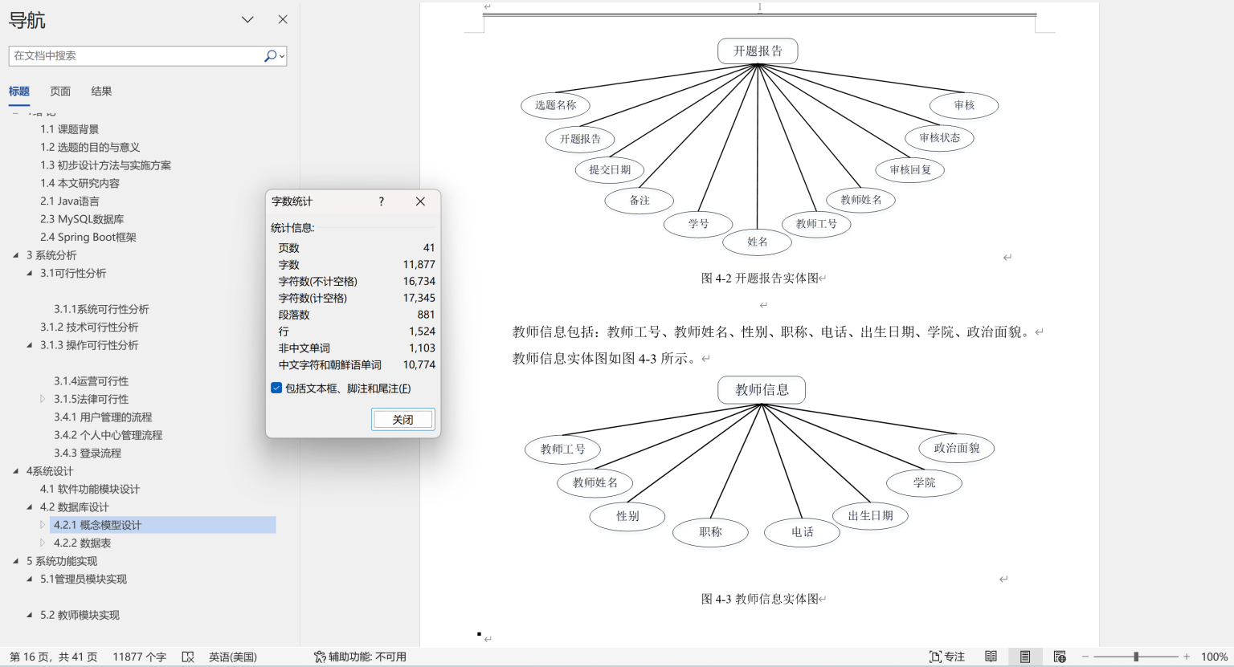
Task: Select the 5.2 教师模块实现 heading
Action: point(80,615)
